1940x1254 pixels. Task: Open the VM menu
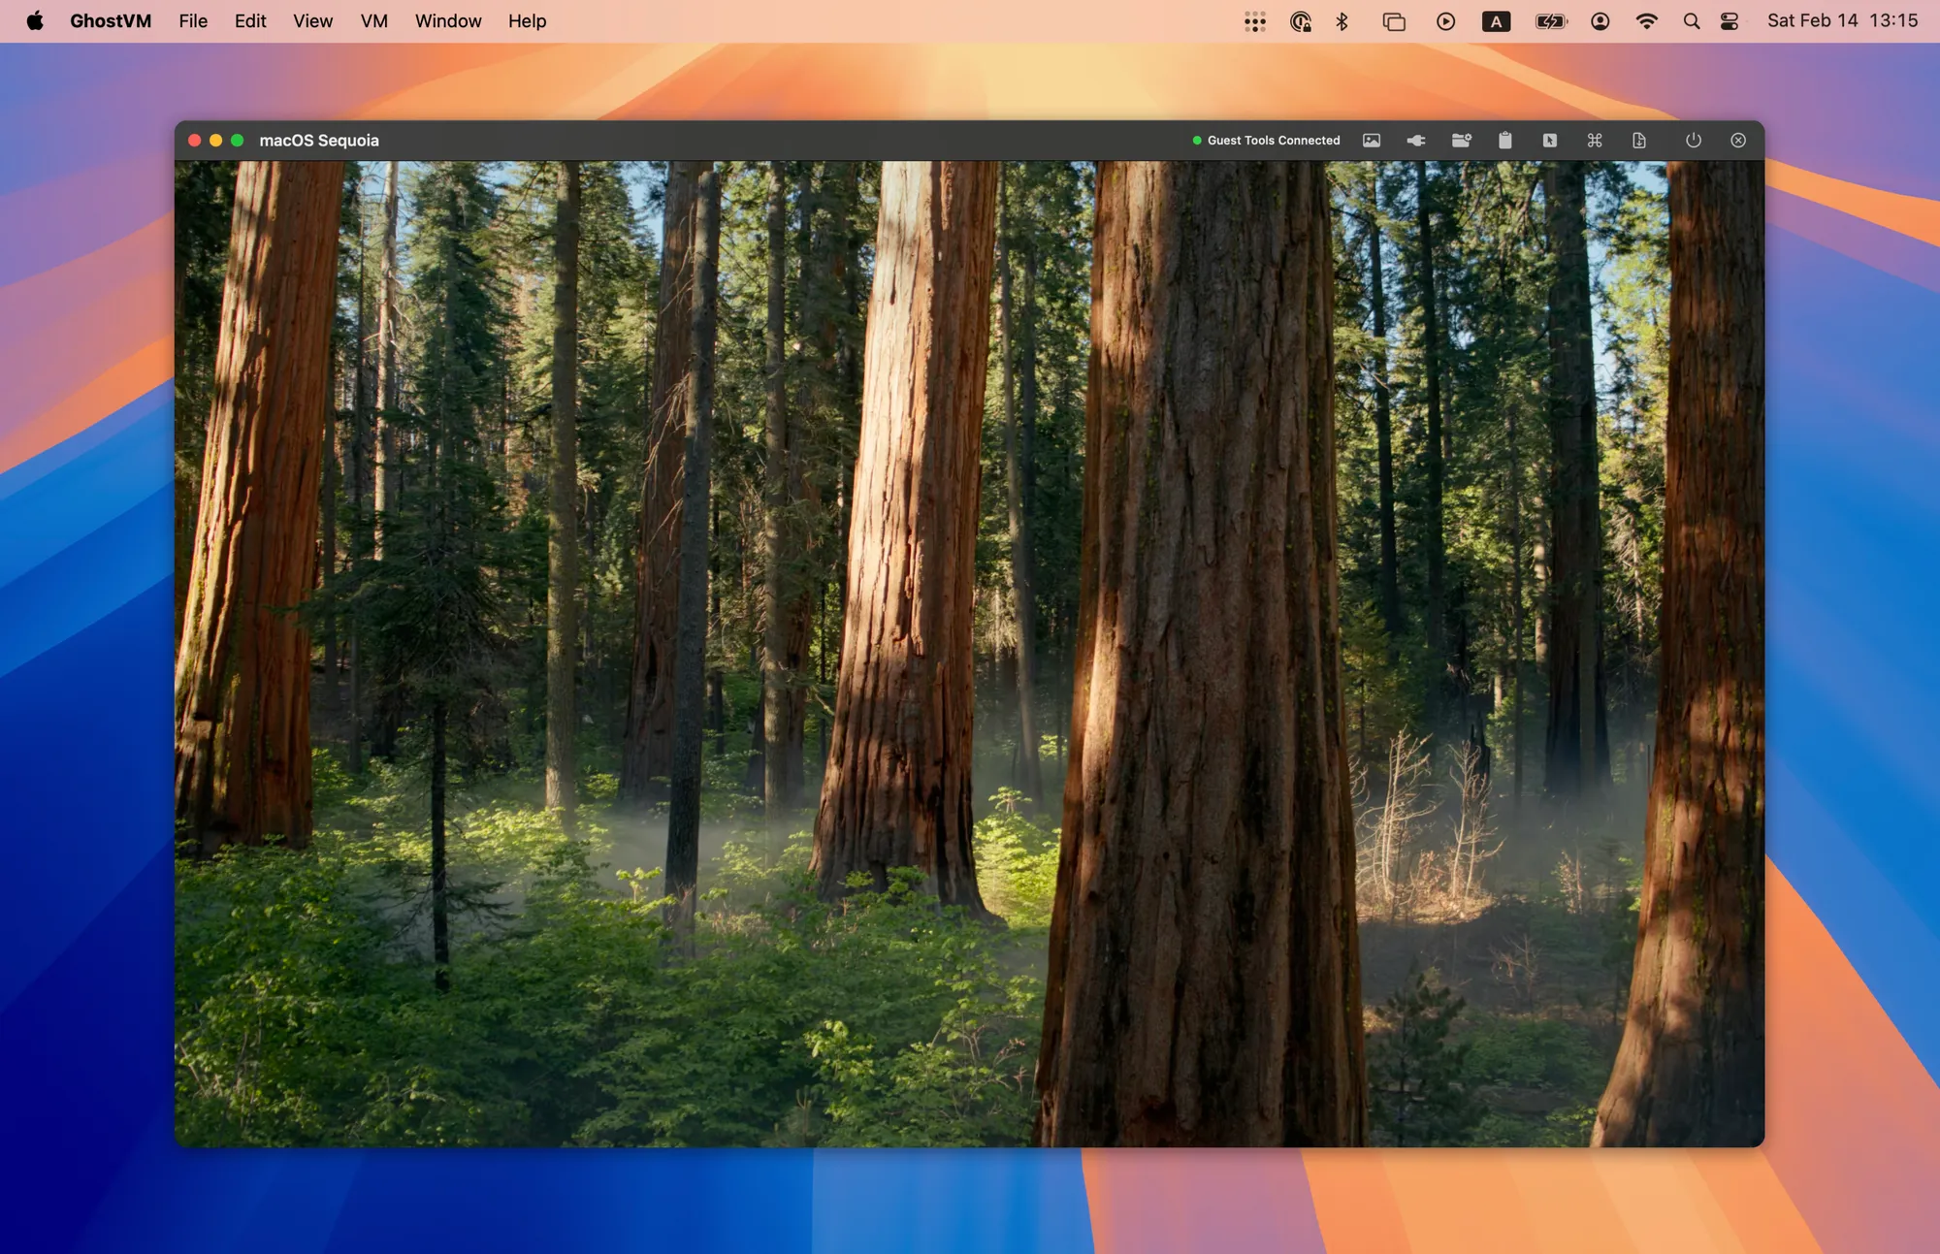click(x=373, y=20)
